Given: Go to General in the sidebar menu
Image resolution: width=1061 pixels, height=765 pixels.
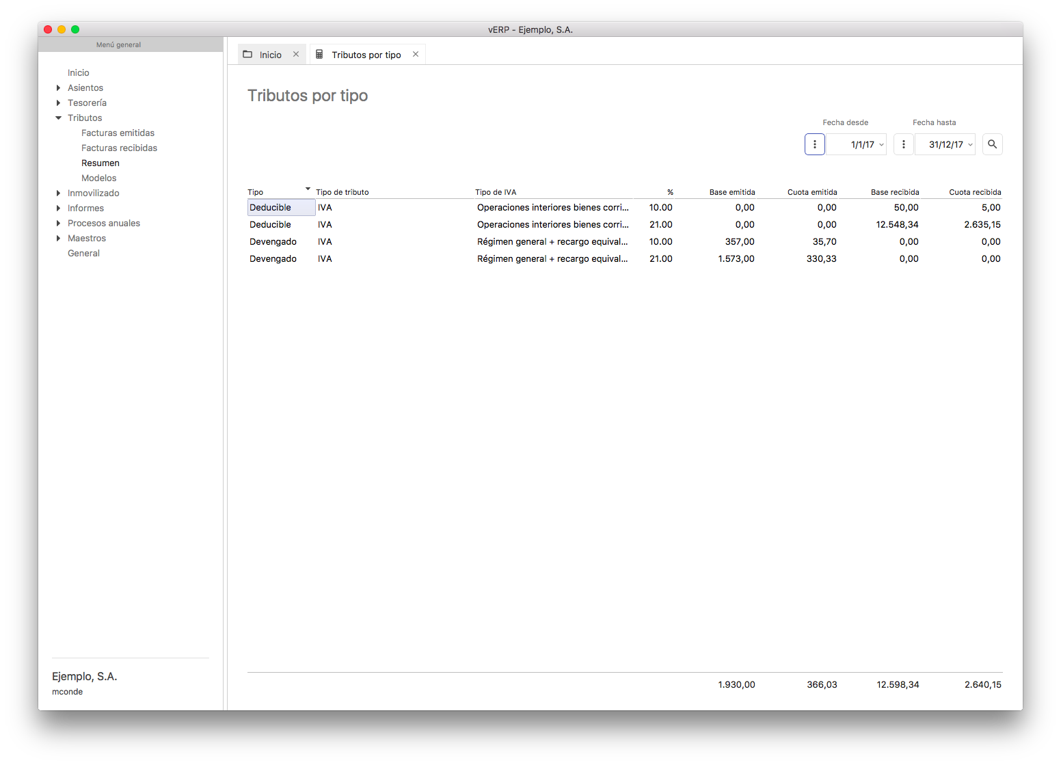Looking at the screenshot, I should click(83, 254).
